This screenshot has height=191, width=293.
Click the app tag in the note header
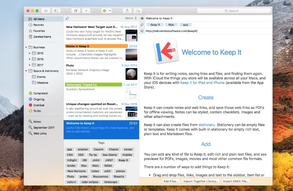click(185, 25)
